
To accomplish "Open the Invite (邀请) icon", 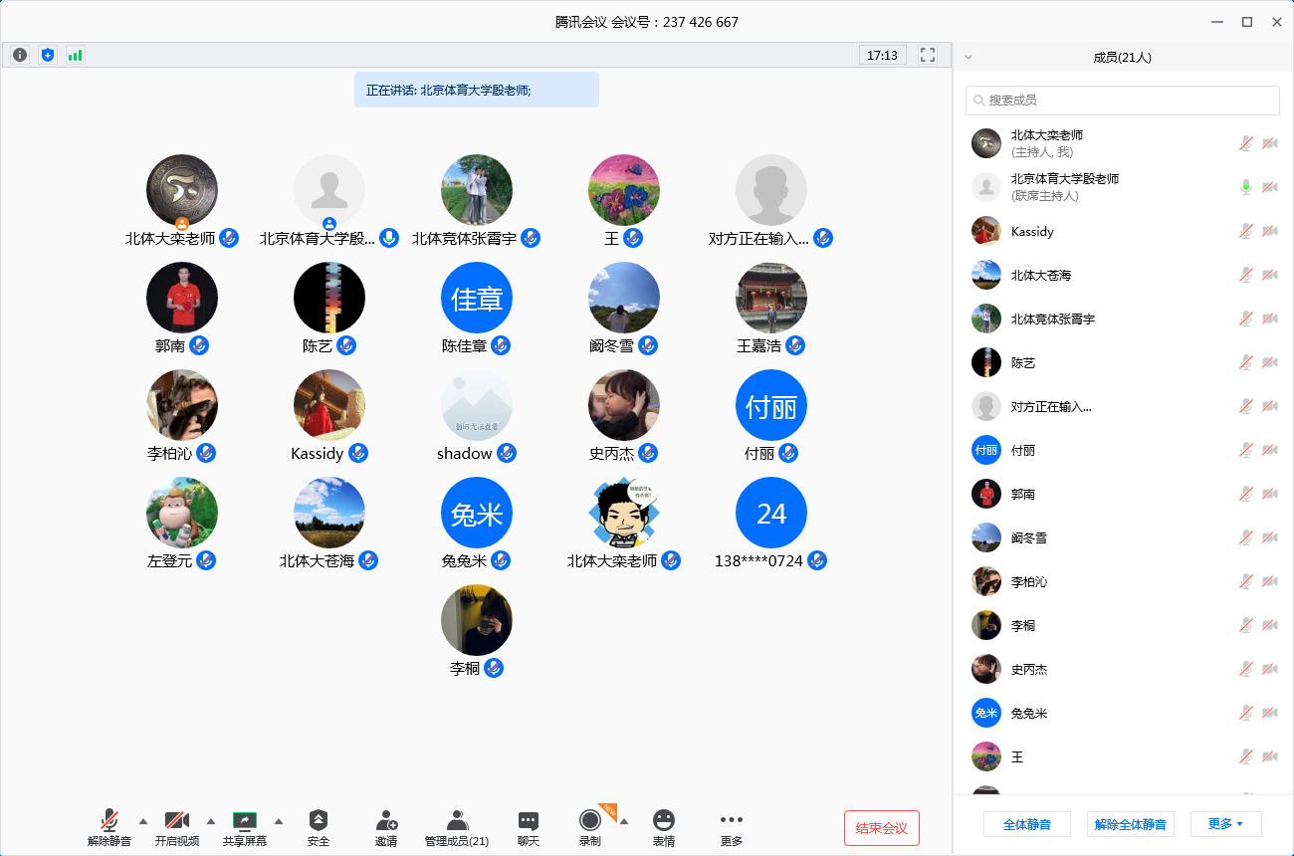I will pyautogui.click(x=386, y=827).
